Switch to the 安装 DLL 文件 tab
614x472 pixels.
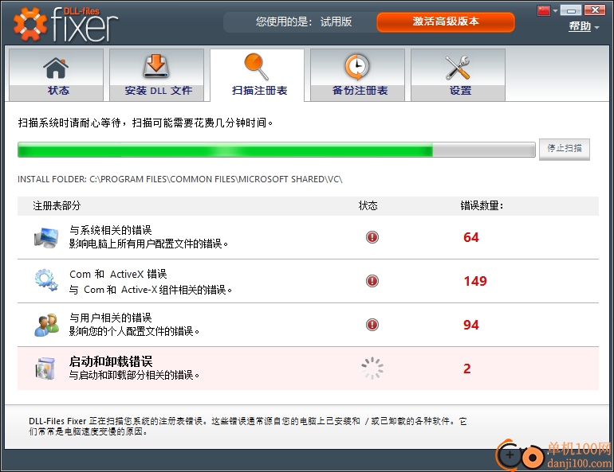[156, 75]
